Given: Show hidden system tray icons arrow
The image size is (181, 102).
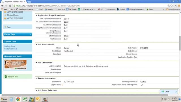Looking at the screenshot, I should (x=162, y=99).
